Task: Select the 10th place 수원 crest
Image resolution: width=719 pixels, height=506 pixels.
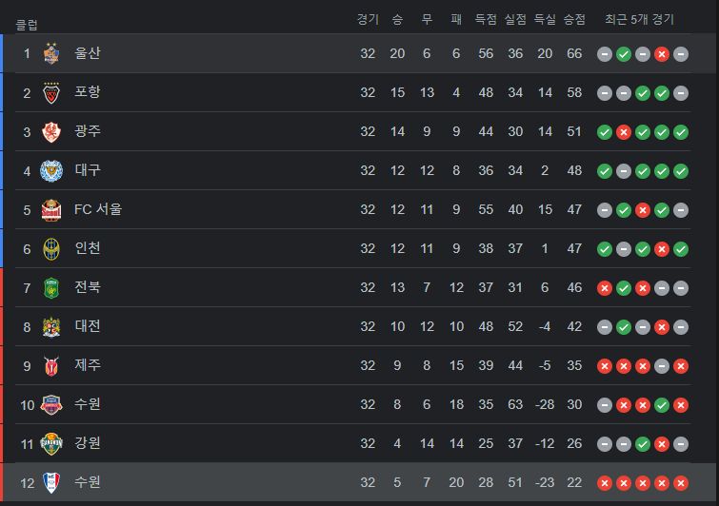Action: (x=51, y=405)
